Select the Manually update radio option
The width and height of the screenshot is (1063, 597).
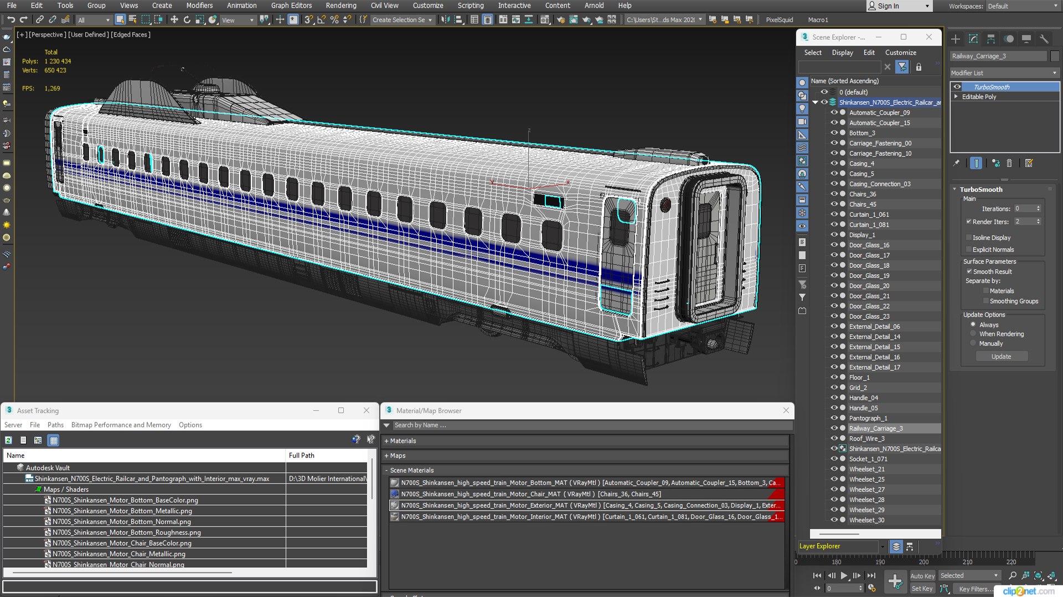coord(973,343)
